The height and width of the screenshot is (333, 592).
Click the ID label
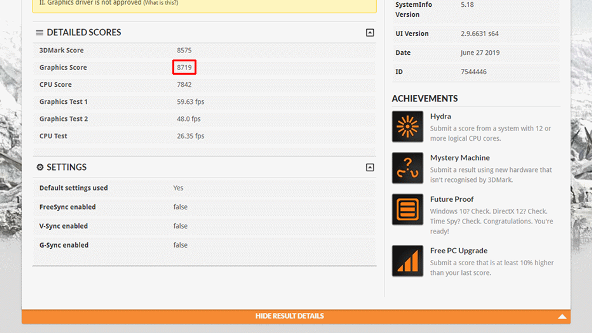point(399,72)
